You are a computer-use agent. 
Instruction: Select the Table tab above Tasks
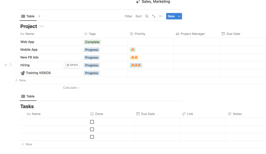(x=28, y=96)
